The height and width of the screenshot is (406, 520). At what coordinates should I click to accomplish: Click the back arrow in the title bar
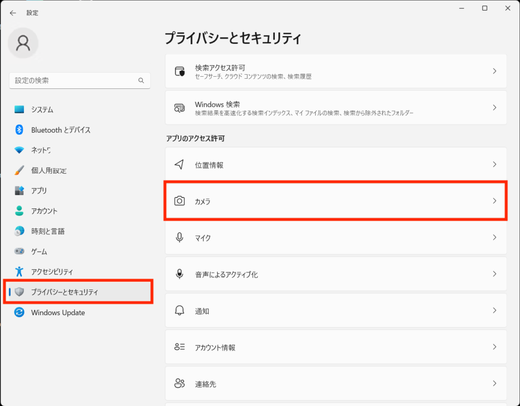pos(13,13)
